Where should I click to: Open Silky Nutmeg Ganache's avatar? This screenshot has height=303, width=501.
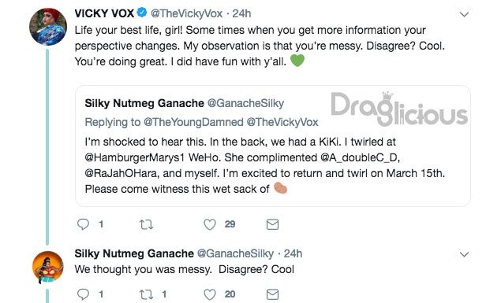click(48, 267)
